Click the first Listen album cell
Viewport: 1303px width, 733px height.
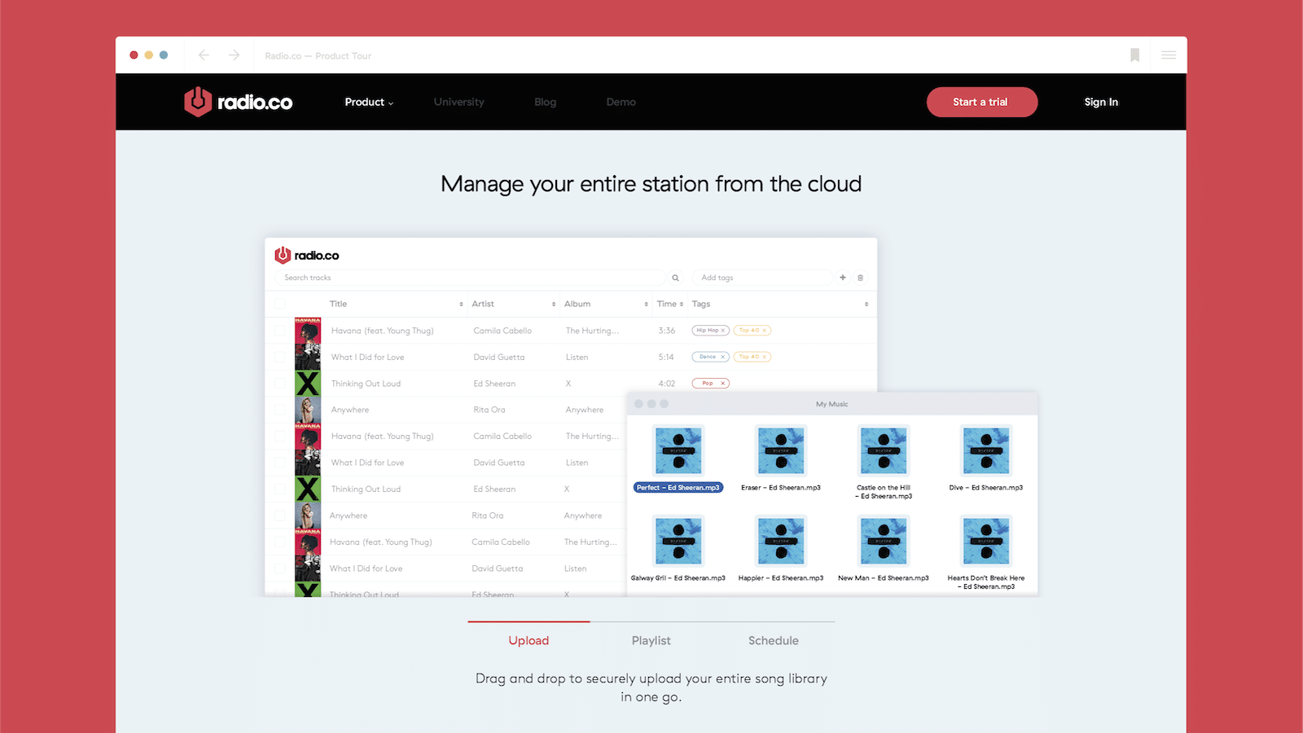tap(577, 357)
